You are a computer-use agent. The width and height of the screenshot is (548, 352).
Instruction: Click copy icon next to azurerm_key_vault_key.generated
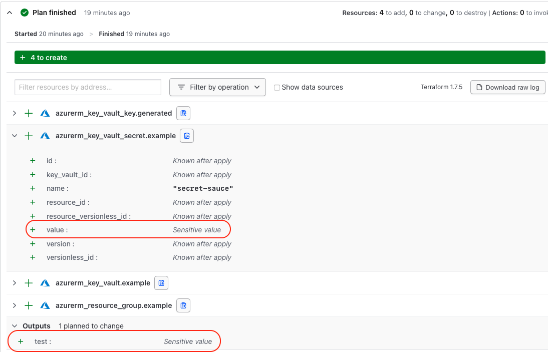point(183,113)
